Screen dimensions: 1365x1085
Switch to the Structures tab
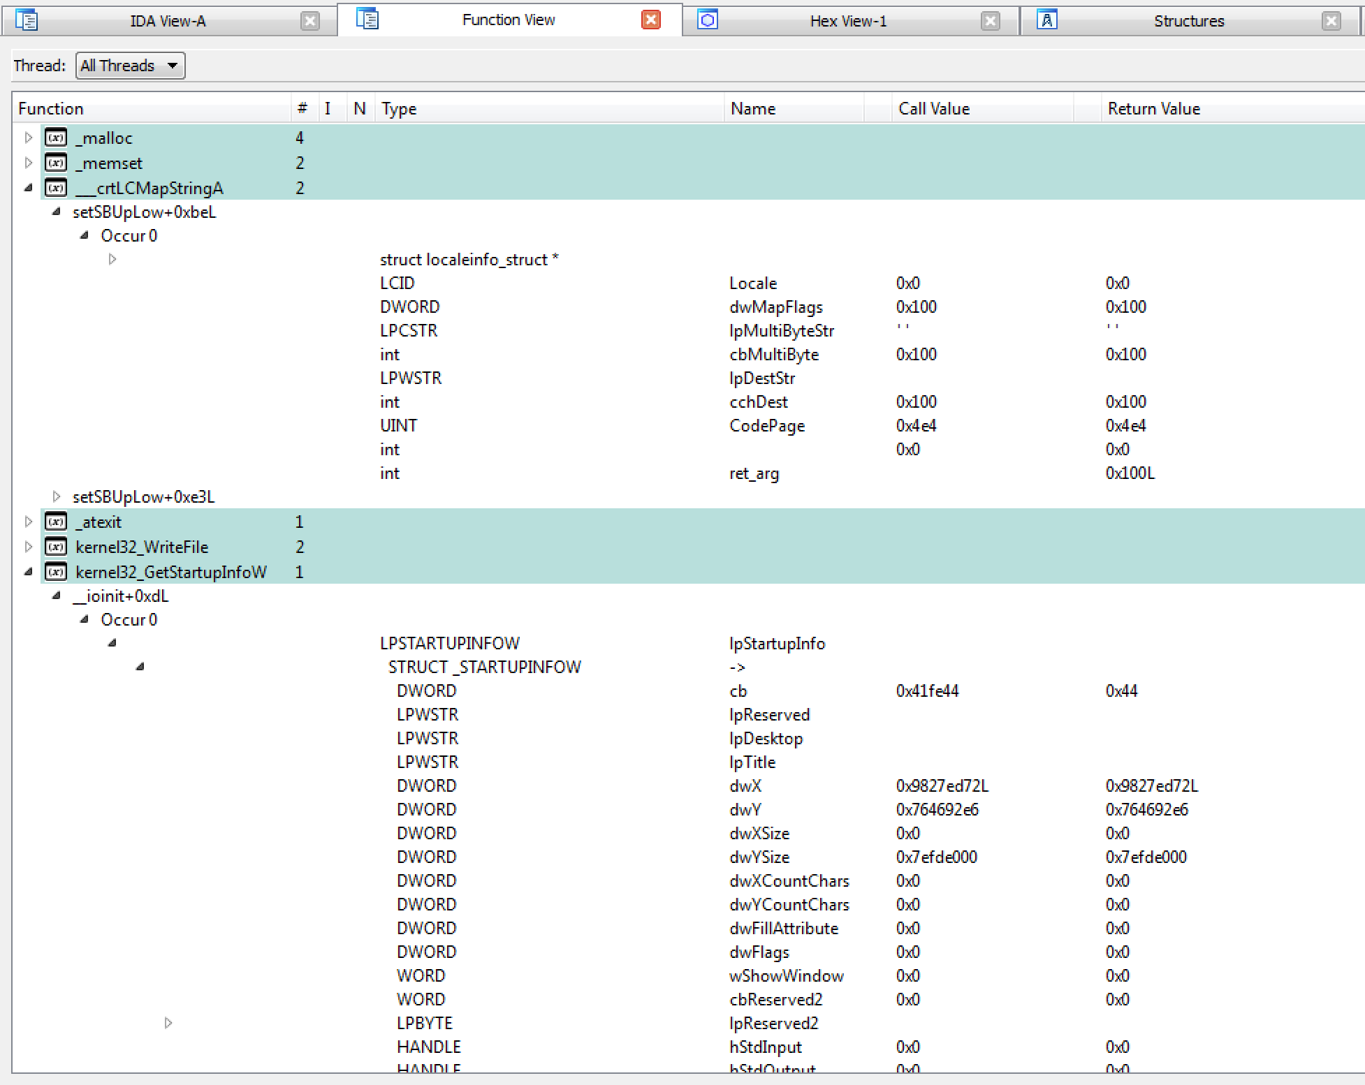pyautogui.click(x=1189, y=21)
